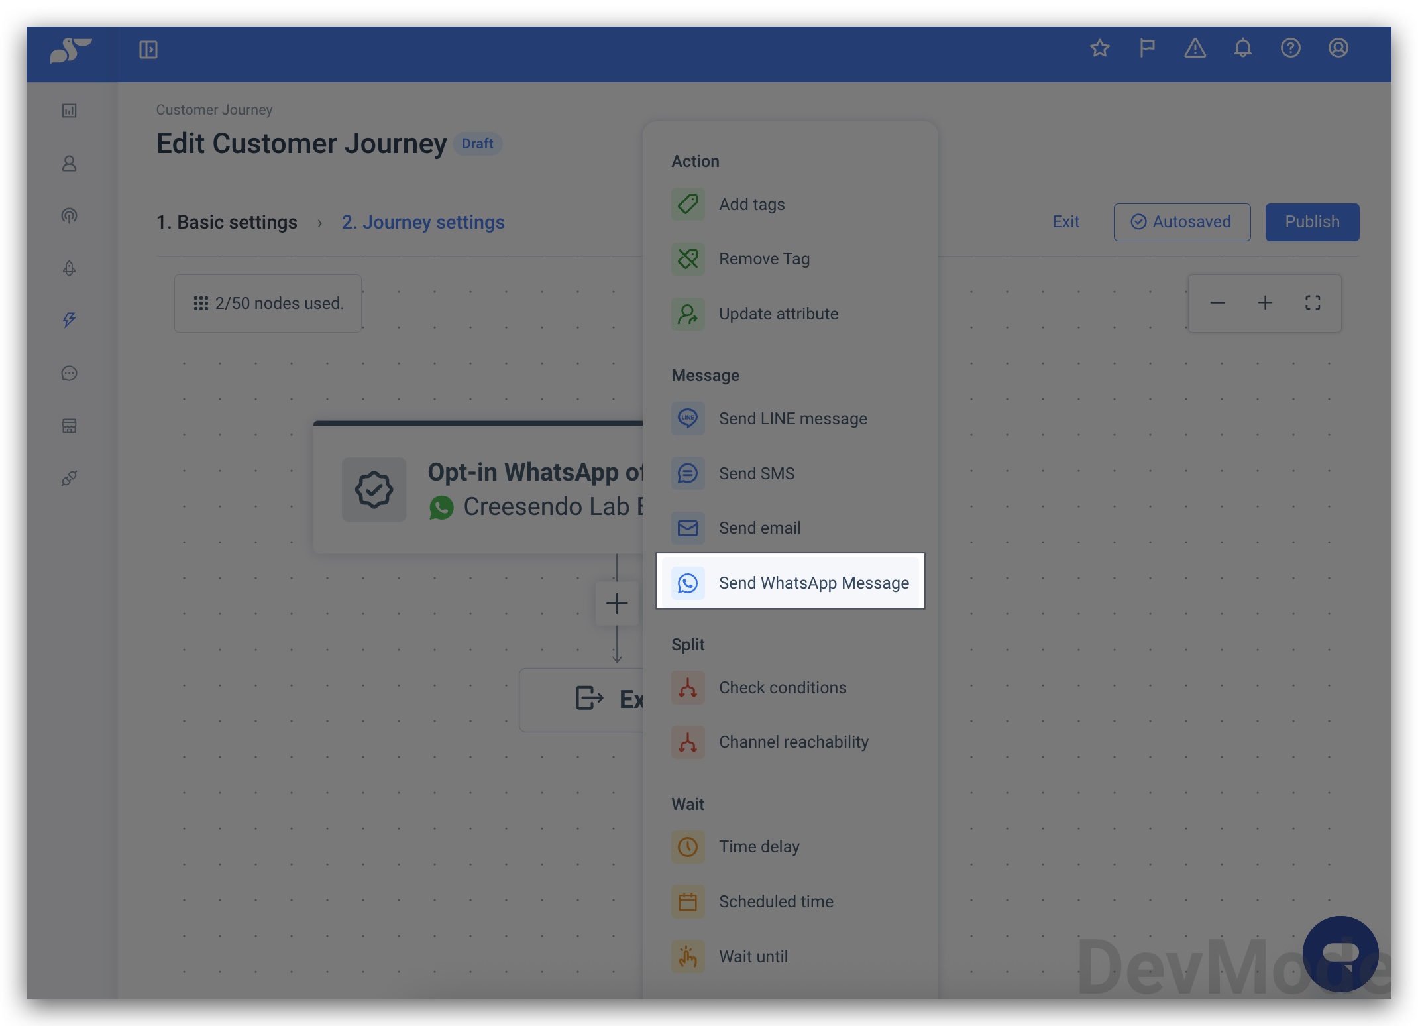Click the star favorites icon
This screenshot has width=1418, height=1026.
(1100, 48)
